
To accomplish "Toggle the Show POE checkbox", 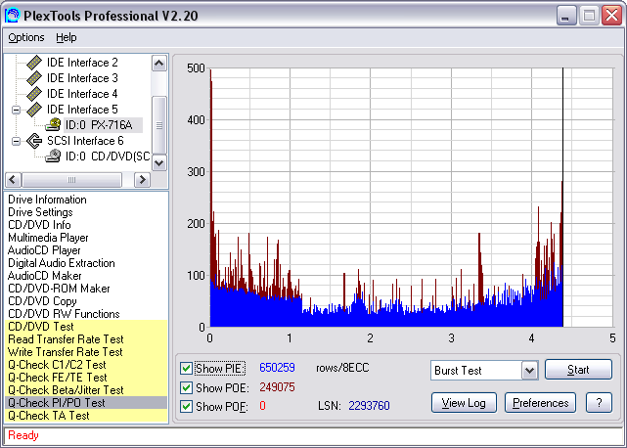I will (x=186, y=387).
